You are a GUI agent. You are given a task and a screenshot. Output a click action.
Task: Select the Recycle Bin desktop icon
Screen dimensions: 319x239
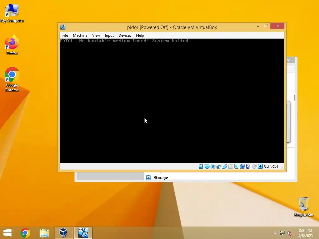click(303, 207)
